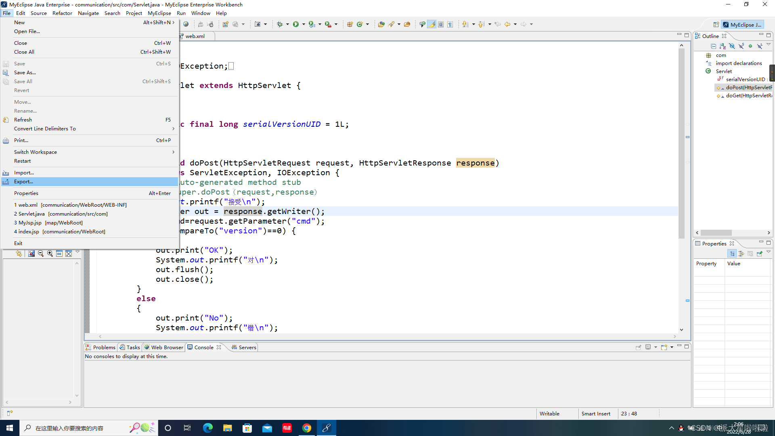Click Next Annotation arrow icon
The width and height of the screenshot is (775, 436).
point(465,24)
